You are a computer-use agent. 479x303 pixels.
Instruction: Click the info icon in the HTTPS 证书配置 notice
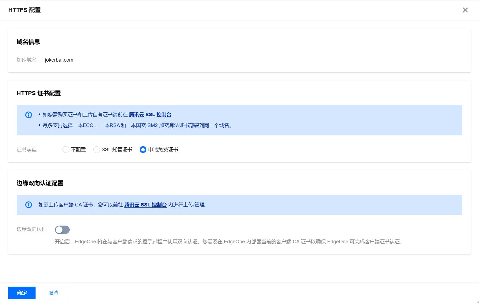[x=29, y=115]
